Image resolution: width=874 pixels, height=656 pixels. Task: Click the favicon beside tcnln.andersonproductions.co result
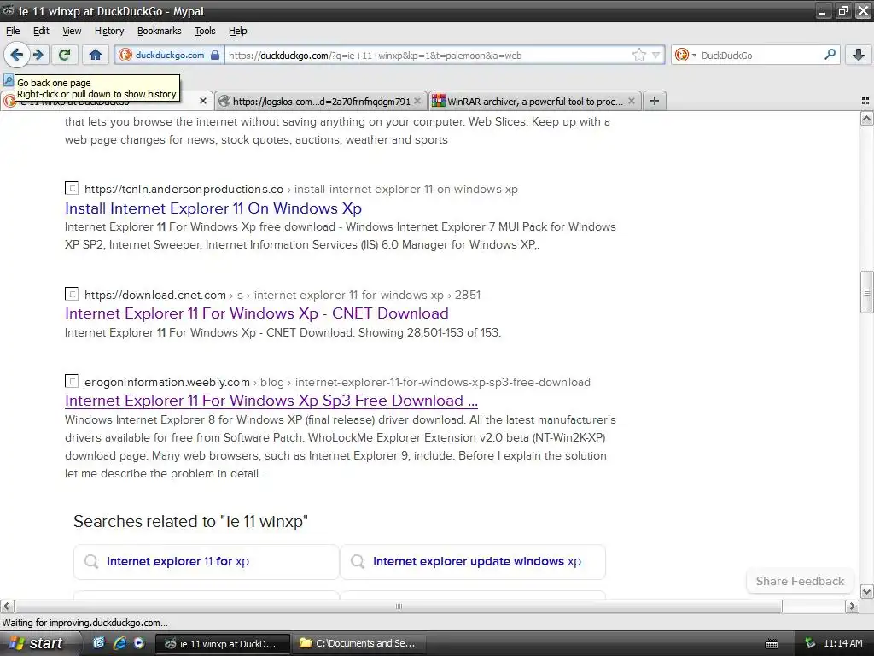[72, 188]
